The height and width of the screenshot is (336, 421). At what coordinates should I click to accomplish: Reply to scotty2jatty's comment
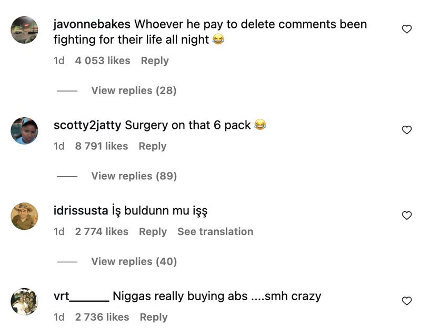click(x=153, y=146)
